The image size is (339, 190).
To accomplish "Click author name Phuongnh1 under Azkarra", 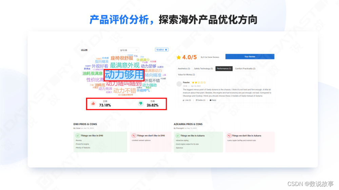I will (180, 128).
